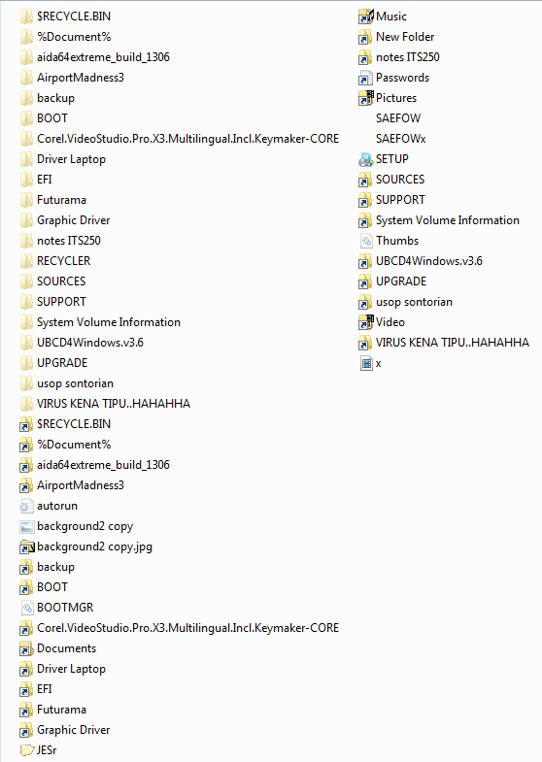Click the plain folder icon for BOOT
Screen dimensions: 542x762
pyautogui.click(x=27, y=118)
